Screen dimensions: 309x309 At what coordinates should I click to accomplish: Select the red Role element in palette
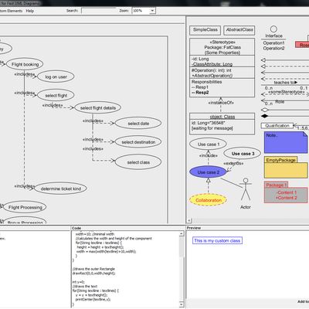click(302, 45)
